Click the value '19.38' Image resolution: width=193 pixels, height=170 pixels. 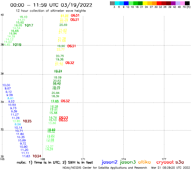[x=59, y=59]
